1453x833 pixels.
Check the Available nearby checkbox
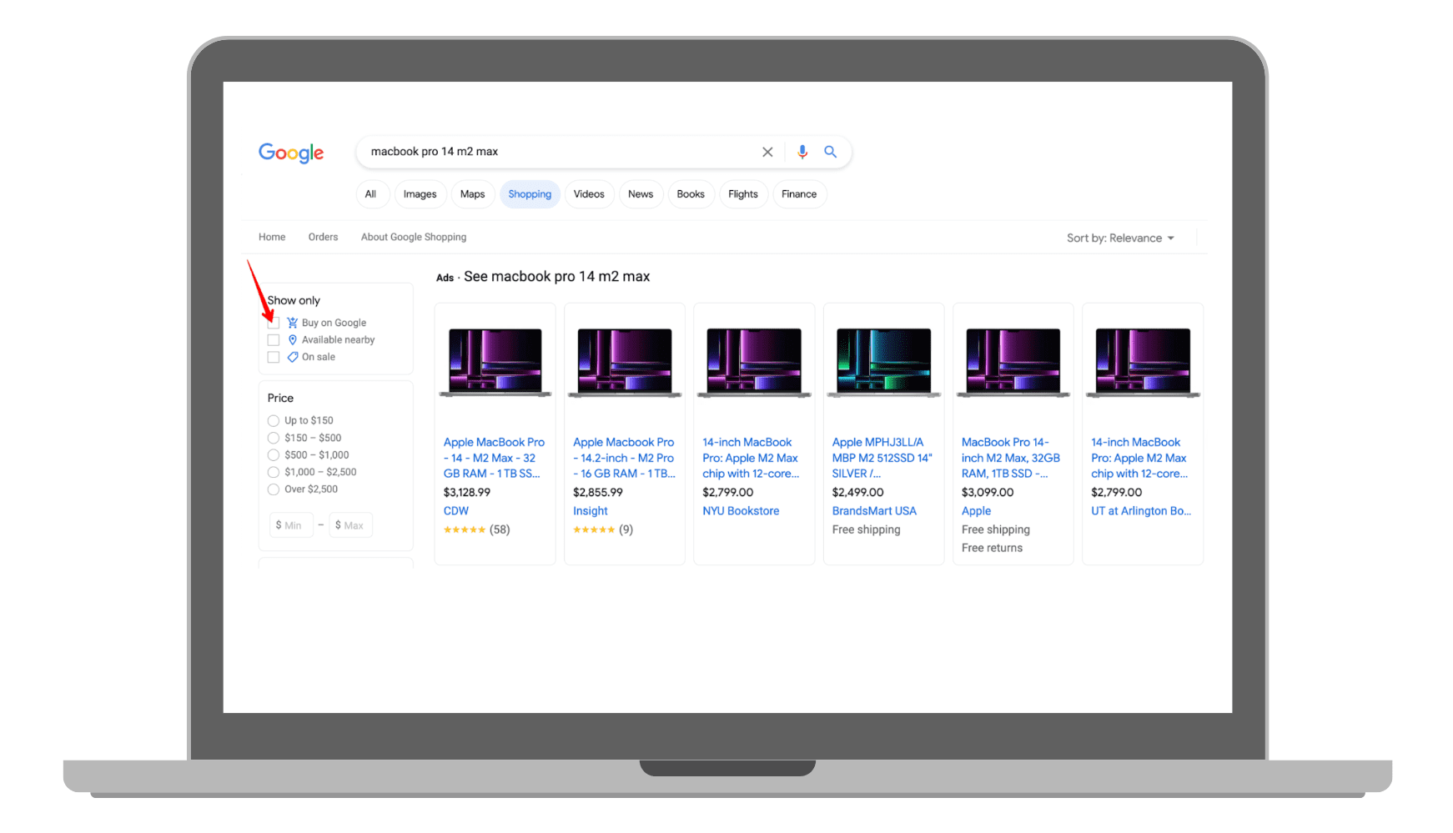pyautogui.click(x=274, y=340)
